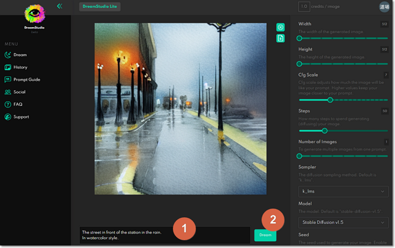Click the History picture icon
The width and height of the screenshot is (395, 248).
pos(7,67)
